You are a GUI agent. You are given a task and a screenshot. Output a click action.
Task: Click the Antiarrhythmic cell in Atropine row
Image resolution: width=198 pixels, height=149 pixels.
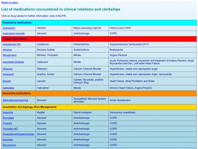tap(90, 50)
